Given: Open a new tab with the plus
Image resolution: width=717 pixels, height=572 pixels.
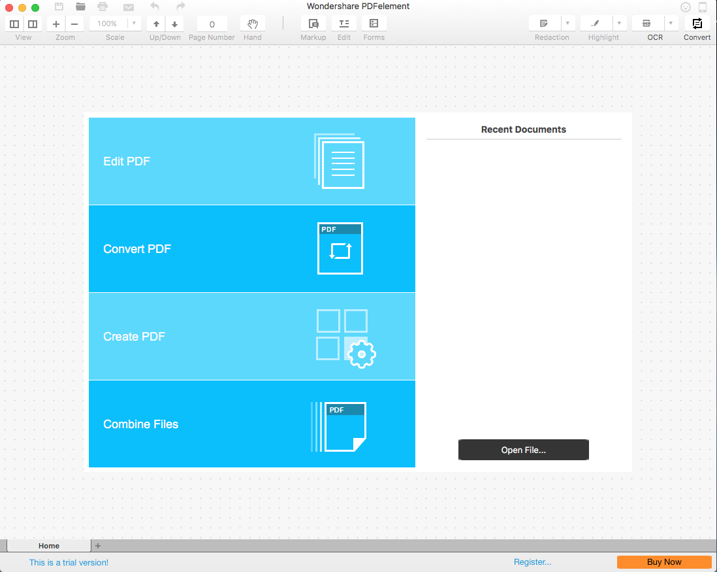Looking at the screenshot, I should 97,545.
